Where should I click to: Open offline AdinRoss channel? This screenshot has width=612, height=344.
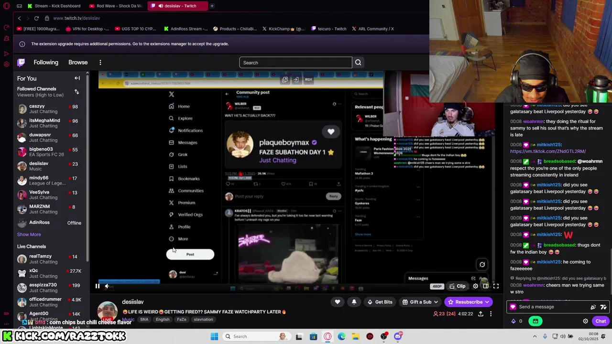(x=49, y=223)
